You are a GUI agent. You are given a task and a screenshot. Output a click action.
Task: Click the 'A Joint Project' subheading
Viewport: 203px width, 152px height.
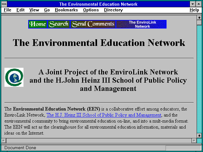tap(108, 80)
